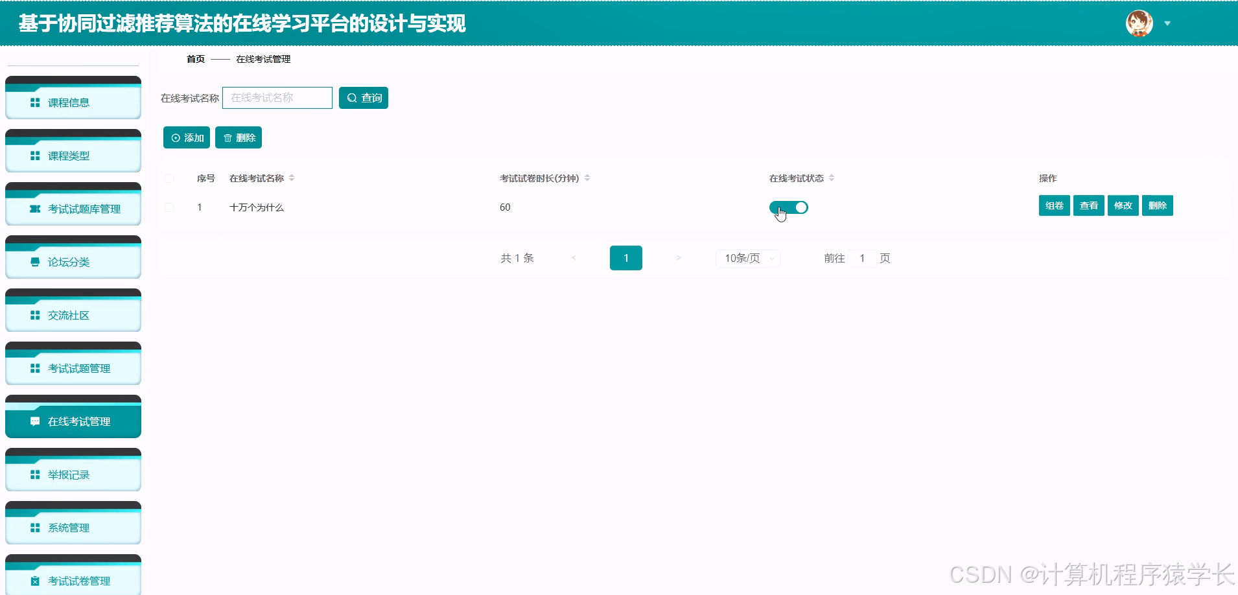Tick the row checkbox for 十万个为什么
1238x595 pixels.
[x=170, y=207]
